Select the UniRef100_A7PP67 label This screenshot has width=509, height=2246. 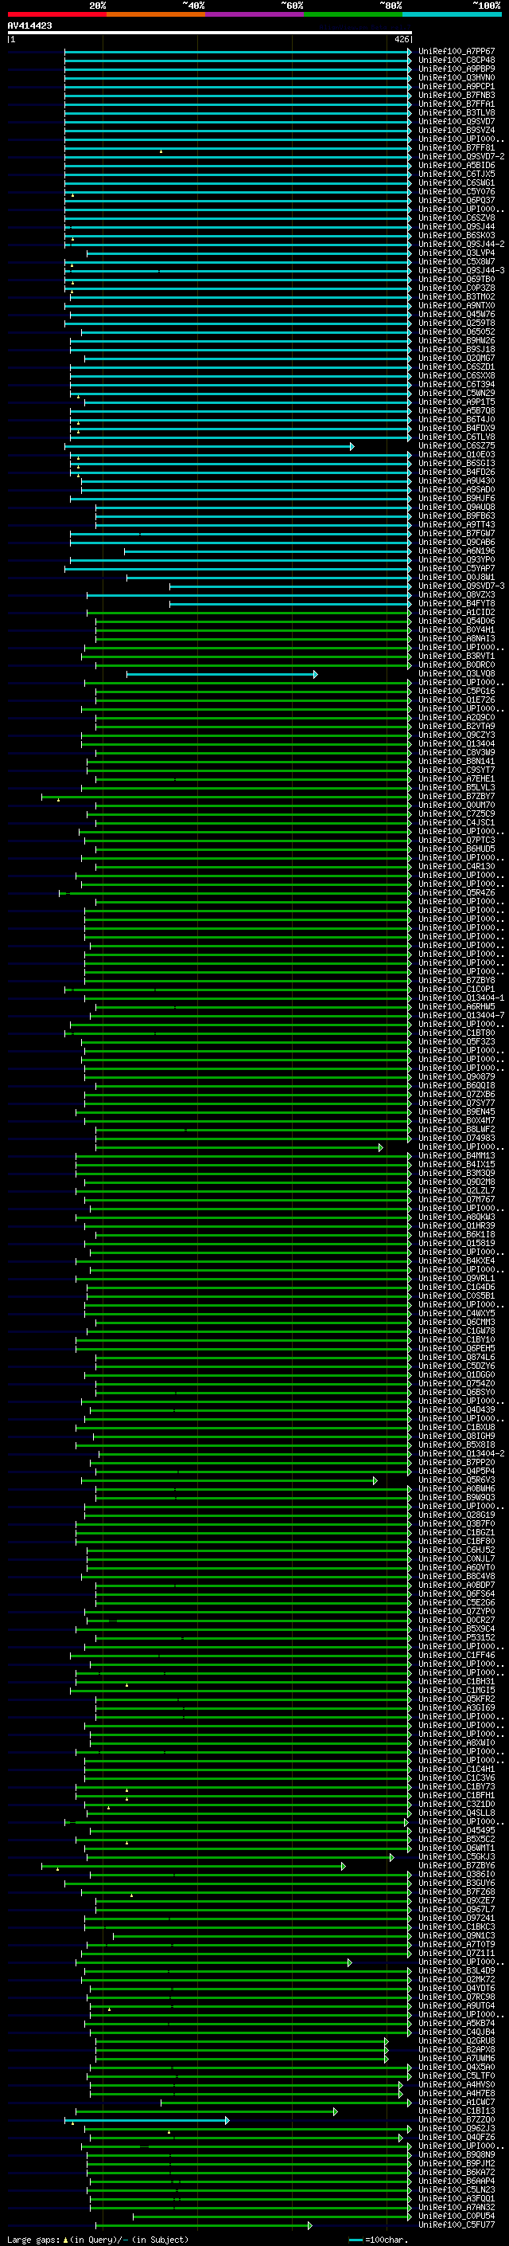(456, 52)
